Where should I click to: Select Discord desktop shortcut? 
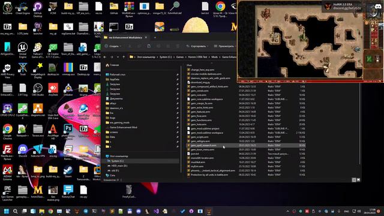tap(23, 151)
